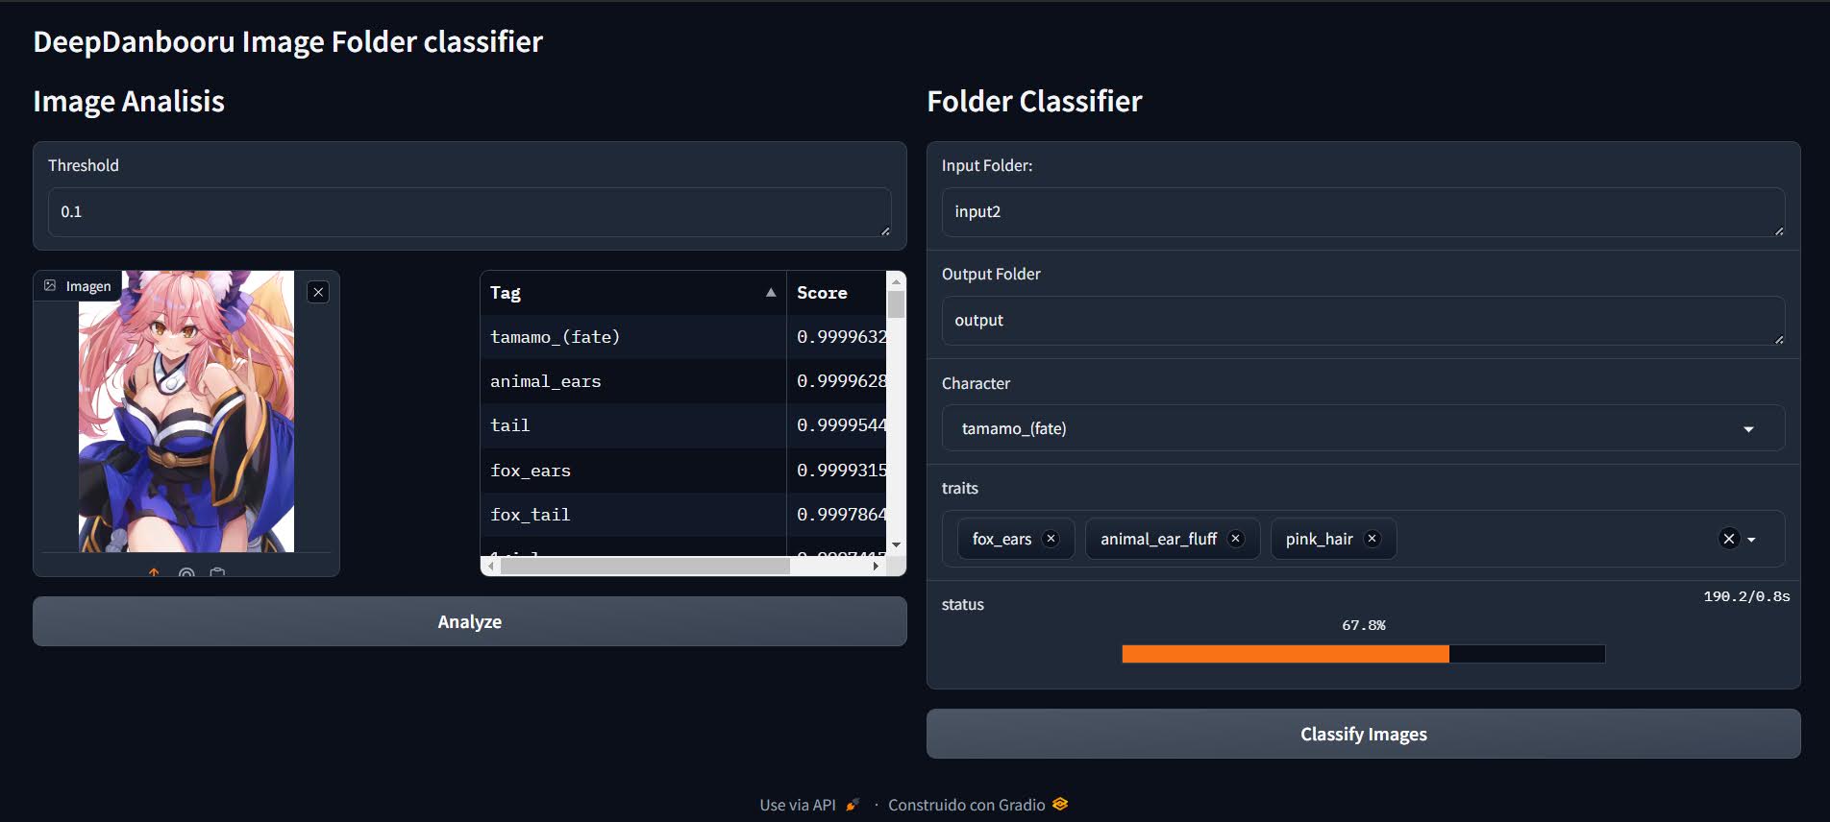This screenshot has width=1830, height=822.
Task: Select the tamamo_(fate) tag cell
Action: (x=633, y=337)
